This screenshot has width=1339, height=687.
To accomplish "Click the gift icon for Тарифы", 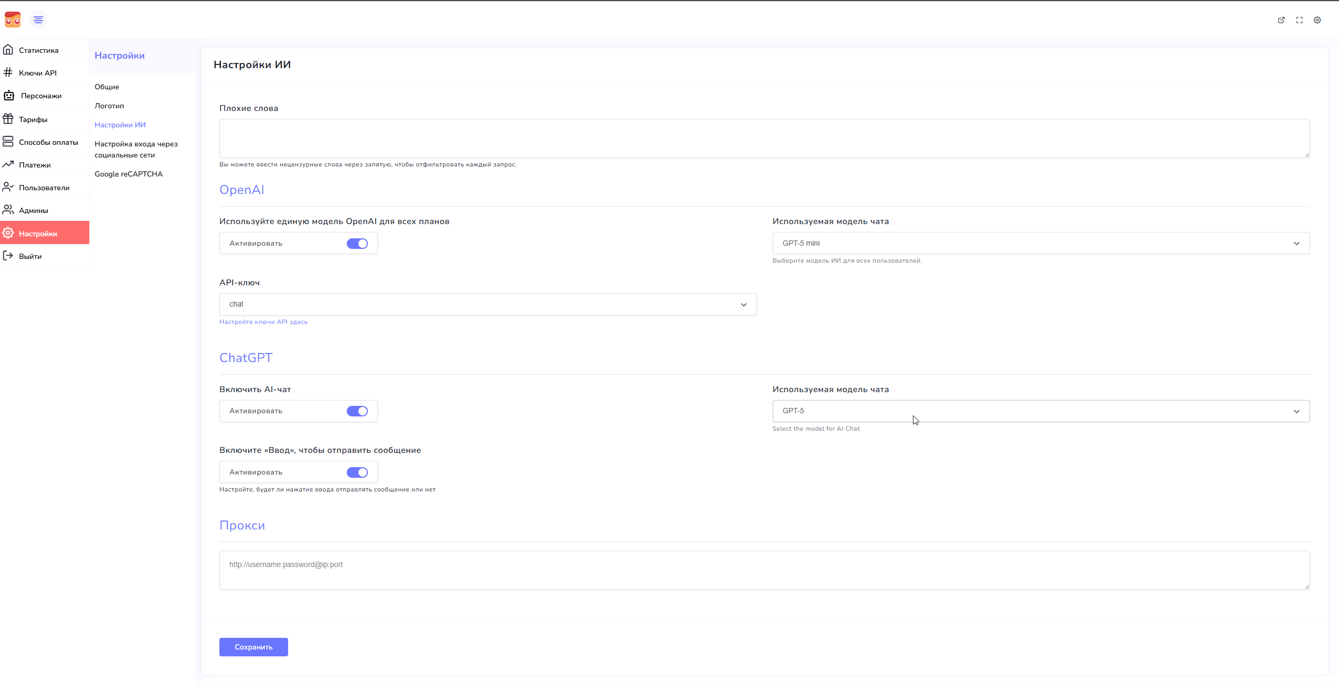I will click(8, 119).
